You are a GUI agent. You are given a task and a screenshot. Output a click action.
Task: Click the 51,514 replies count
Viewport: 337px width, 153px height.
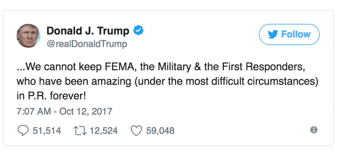pyautogui.click(x=46, y=131)
